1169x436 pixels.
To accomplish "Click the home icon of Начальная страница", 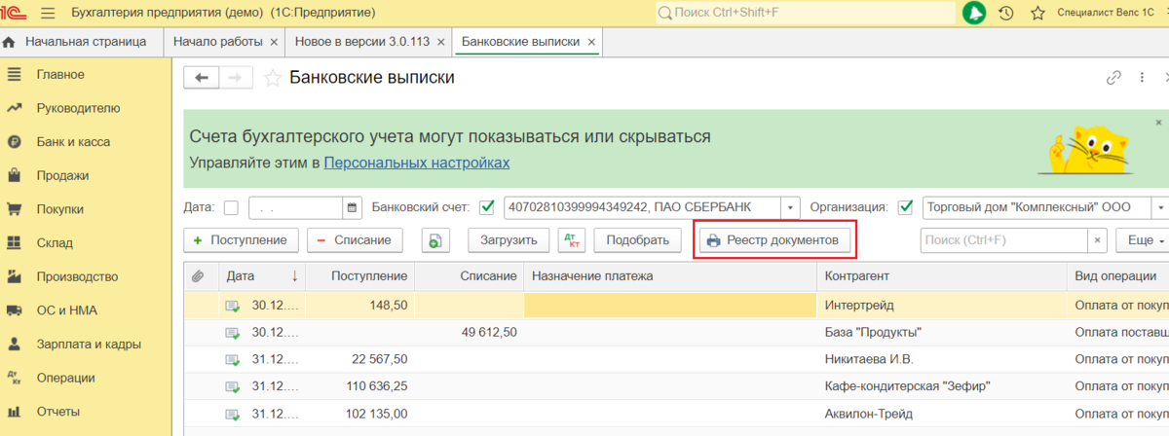I will (x=10, y=42).
